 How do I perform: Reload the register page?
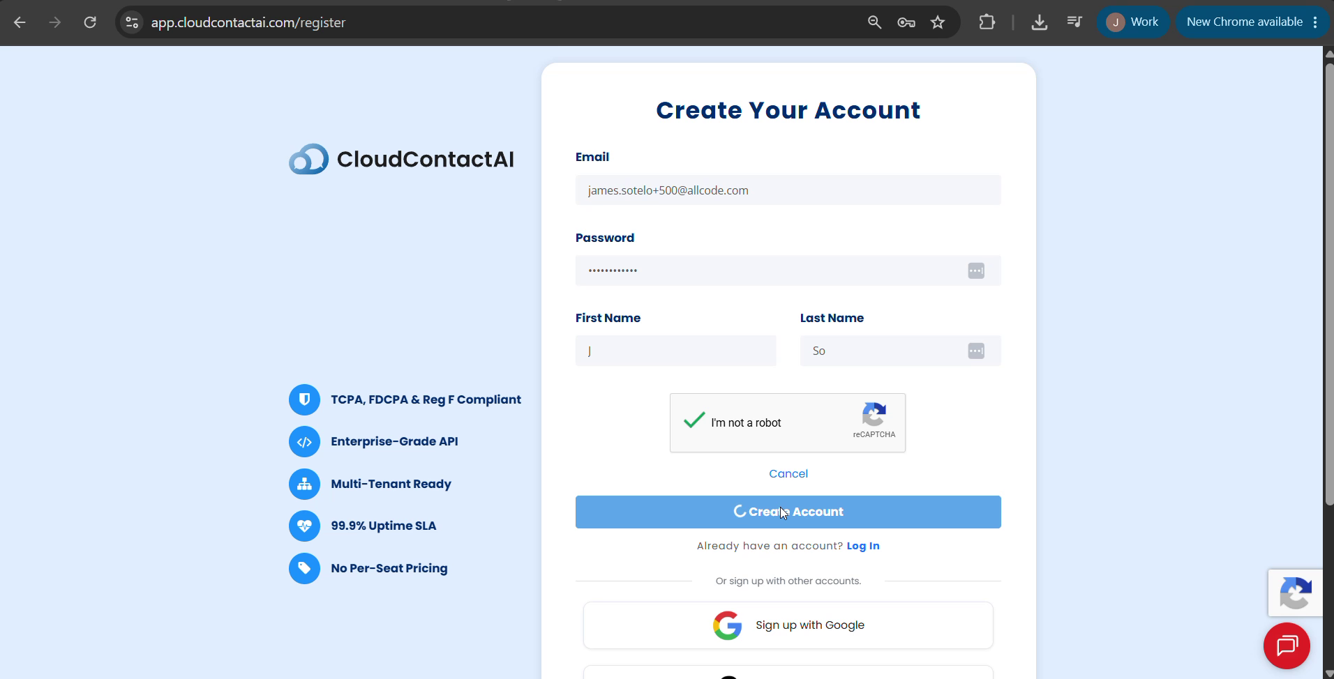click(x=90, y=22)
